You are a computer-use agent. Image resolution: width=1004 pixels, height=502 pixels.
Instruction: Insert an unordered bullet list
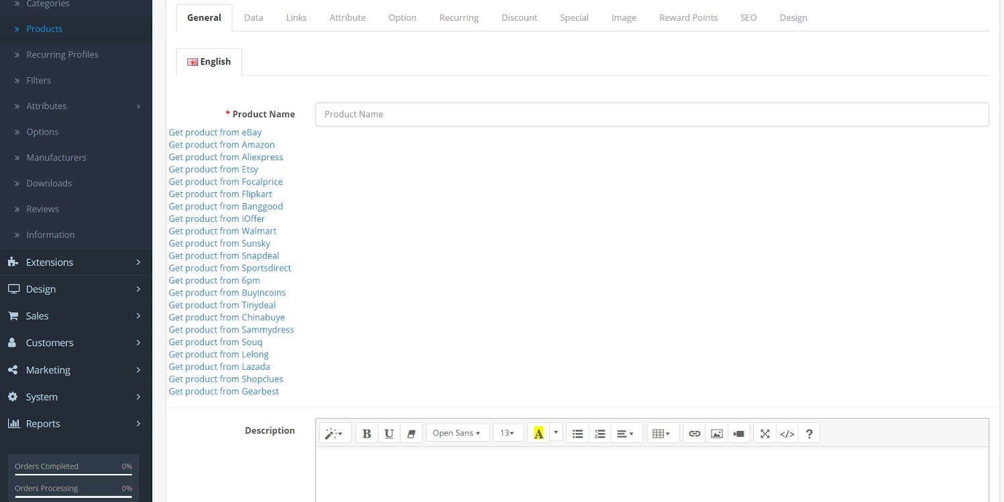pos(577,434)
